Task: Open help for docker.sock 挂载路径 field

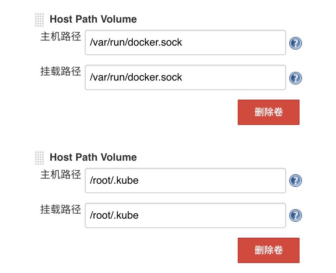Action: 295,78
